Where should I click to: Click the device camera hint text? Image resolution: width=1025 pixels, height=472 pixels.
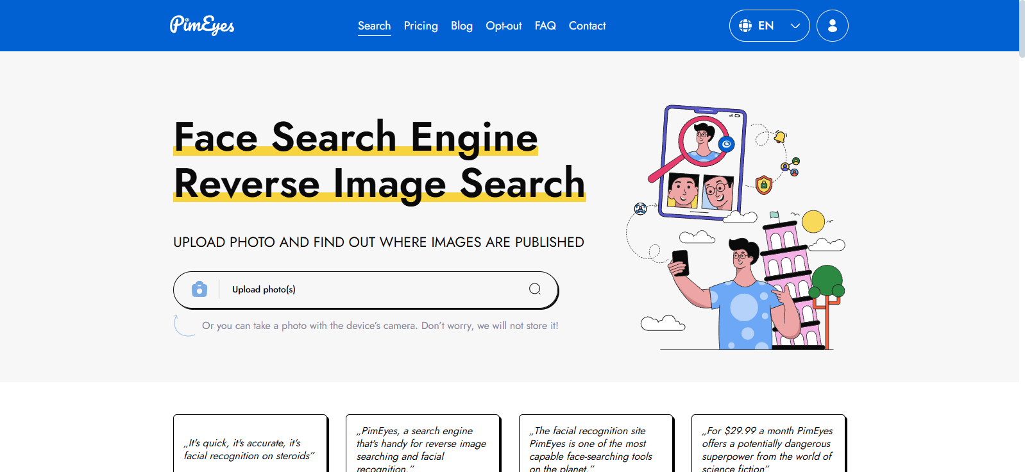380,326
